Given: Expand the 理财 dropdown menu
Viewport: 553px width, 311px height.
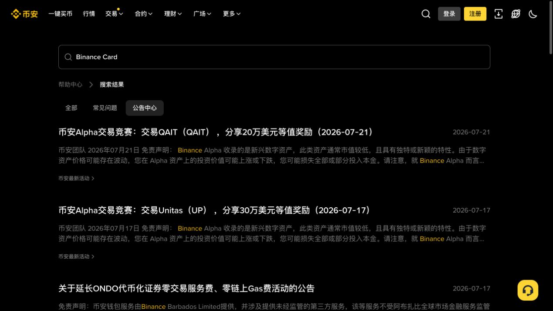Looking at the screenshot, I should [x=173, y=14].
